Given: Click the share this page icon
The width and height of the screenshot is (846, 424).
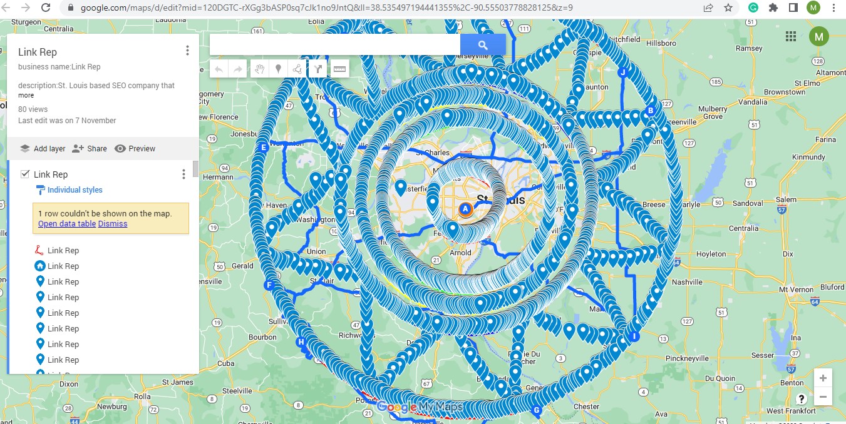Looking at the screenshot, I should 708,8.
